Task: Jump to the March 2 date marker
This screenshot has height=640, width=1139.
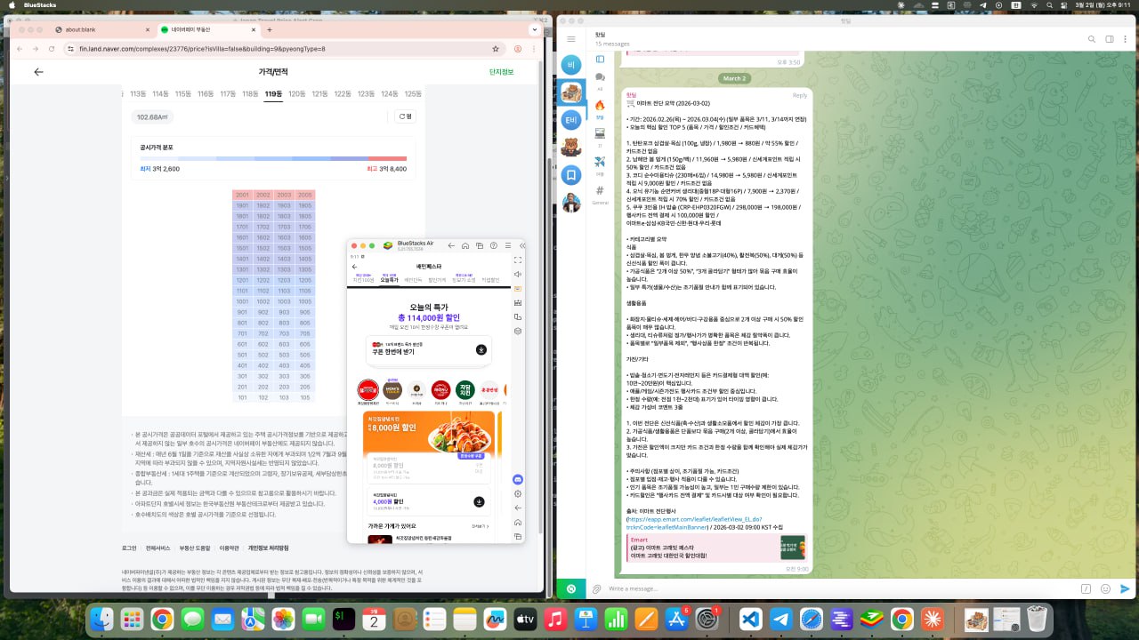Action: tap(734, 78)
